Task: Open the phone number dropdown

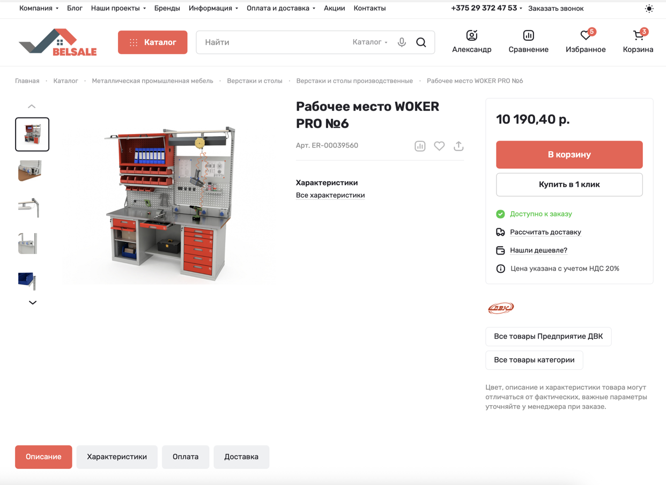Action: (x=486, y=8)
